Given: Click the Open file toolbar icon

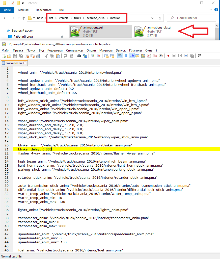Looking at the screenshot, I should coord(9,56).
